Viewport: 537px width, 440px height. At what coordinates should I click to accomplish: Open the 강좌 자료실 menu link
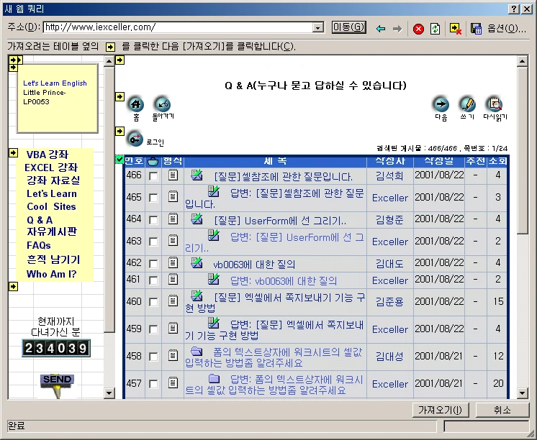(53, 180)
